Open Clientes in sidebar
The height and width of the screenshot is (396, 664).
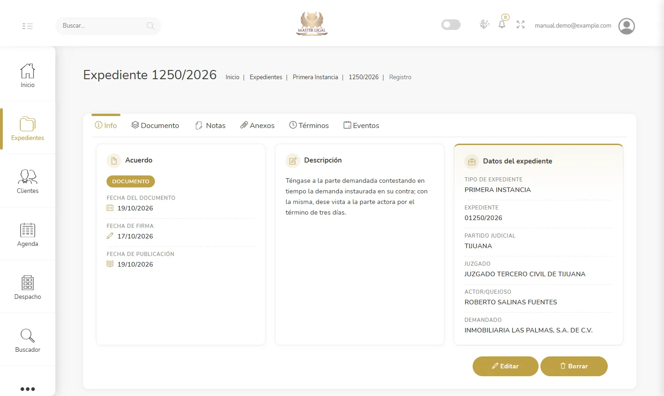tap(28, 181)
